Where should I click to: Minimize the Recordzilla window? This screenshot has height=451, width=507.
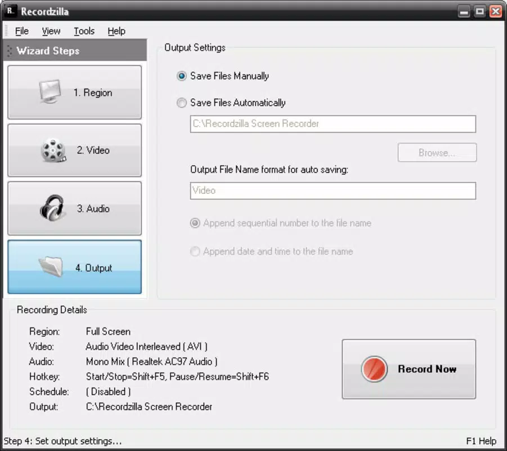pos(464,12)
